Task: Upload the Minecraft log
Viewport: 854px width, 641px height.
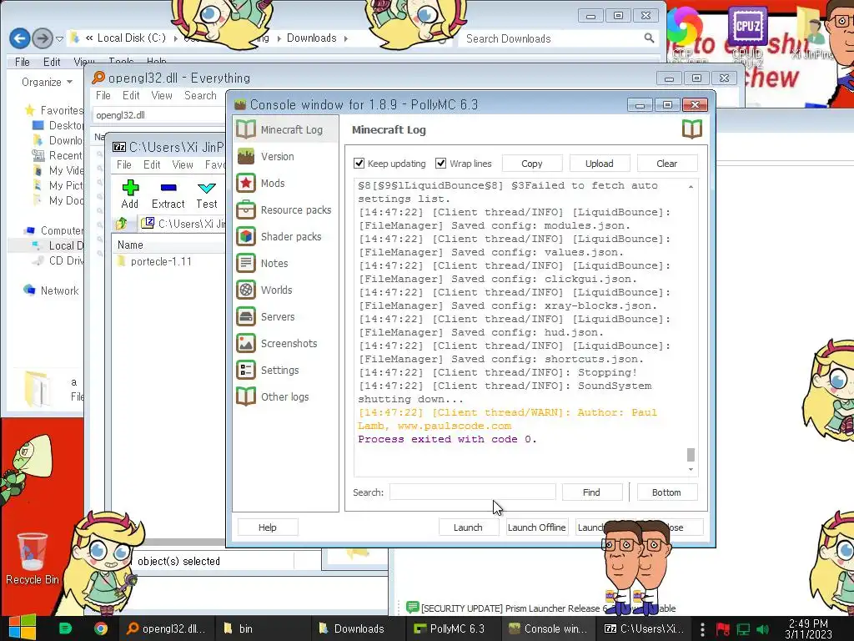Action: (x=599, y=164)
